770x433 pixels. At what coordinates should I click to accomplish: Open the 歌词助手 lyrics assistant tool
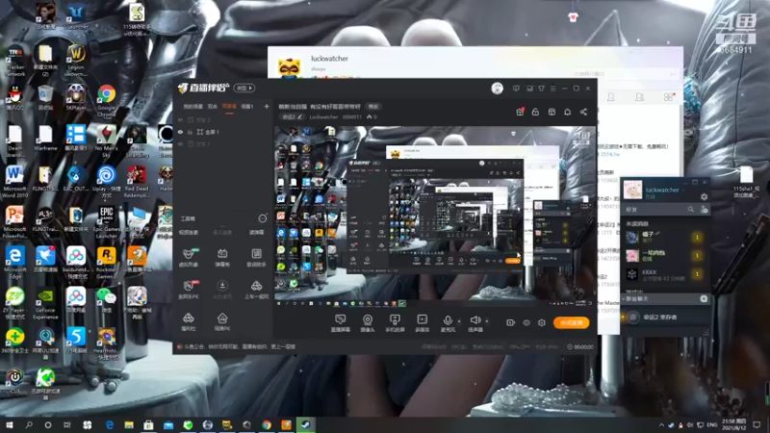click(256, 257)
